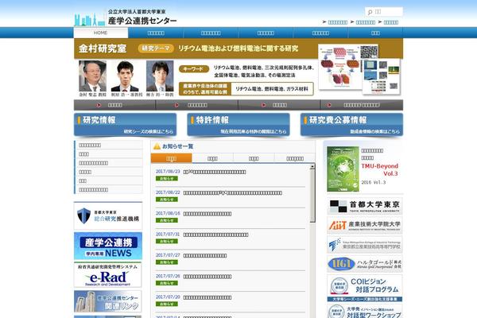The width and height of the screenshot is (477, 318).
Task: Click the news list scrollbar up arrow
Action: tap(312, 167)
